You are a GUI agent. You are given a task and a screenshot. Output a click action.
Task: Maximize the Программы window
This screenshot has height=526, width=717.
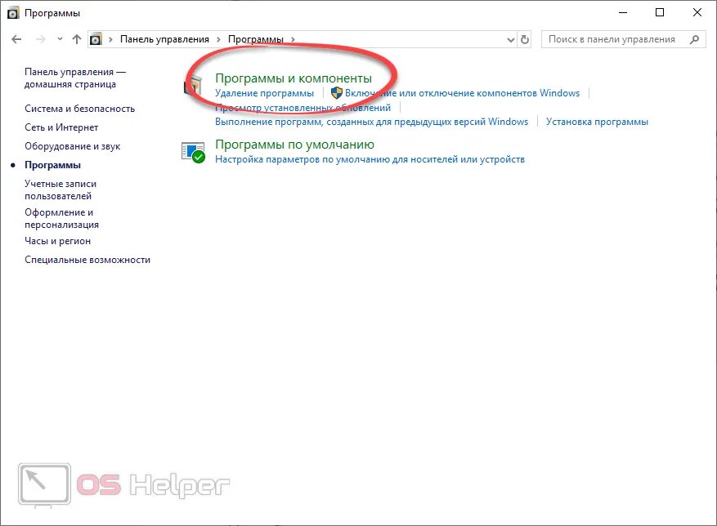pos(660,13)
